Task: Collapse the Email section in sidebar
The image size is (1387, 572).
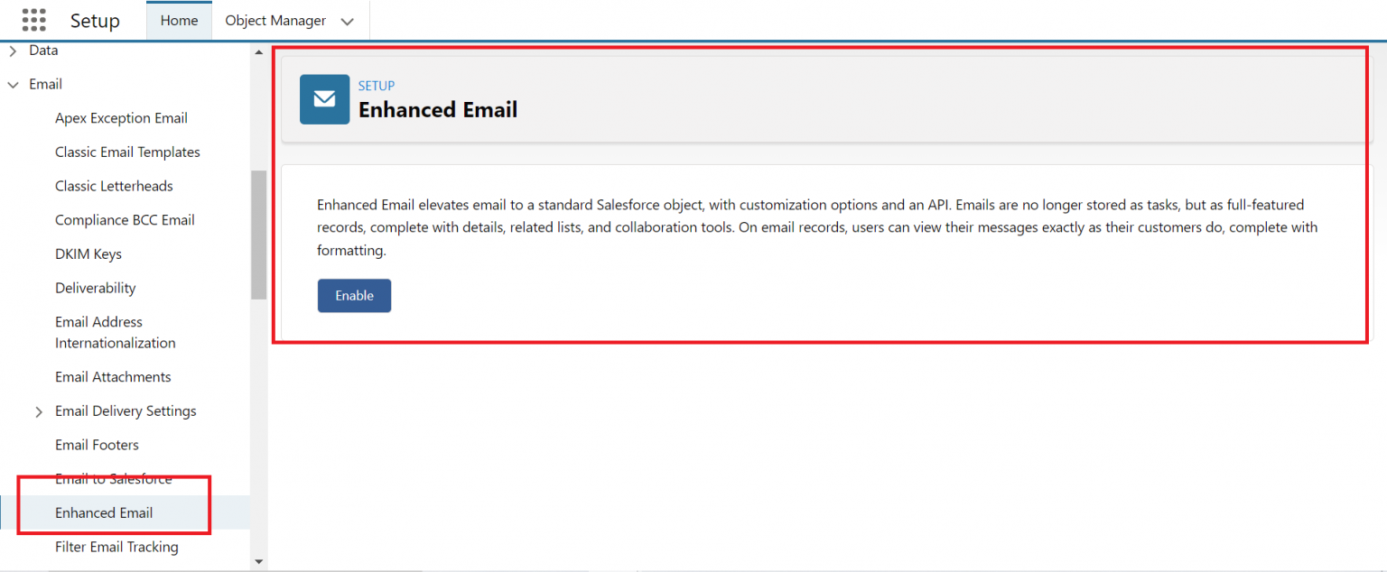Action: click(x=13, y=84)
